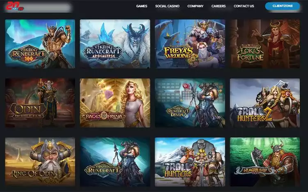
Task: Open Viking Runecraft Apocalypse game thumbnail
Action: (x=115, y=44)
